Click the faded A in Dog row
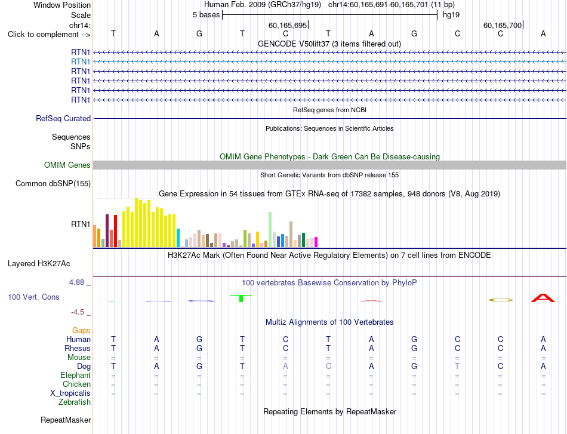Viewport: 567px width, 434px height. [x=285, y=367]
